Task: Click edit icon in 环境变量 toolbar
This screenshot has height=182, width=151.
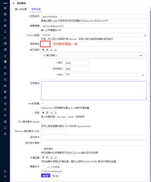Action: point(47,157)
